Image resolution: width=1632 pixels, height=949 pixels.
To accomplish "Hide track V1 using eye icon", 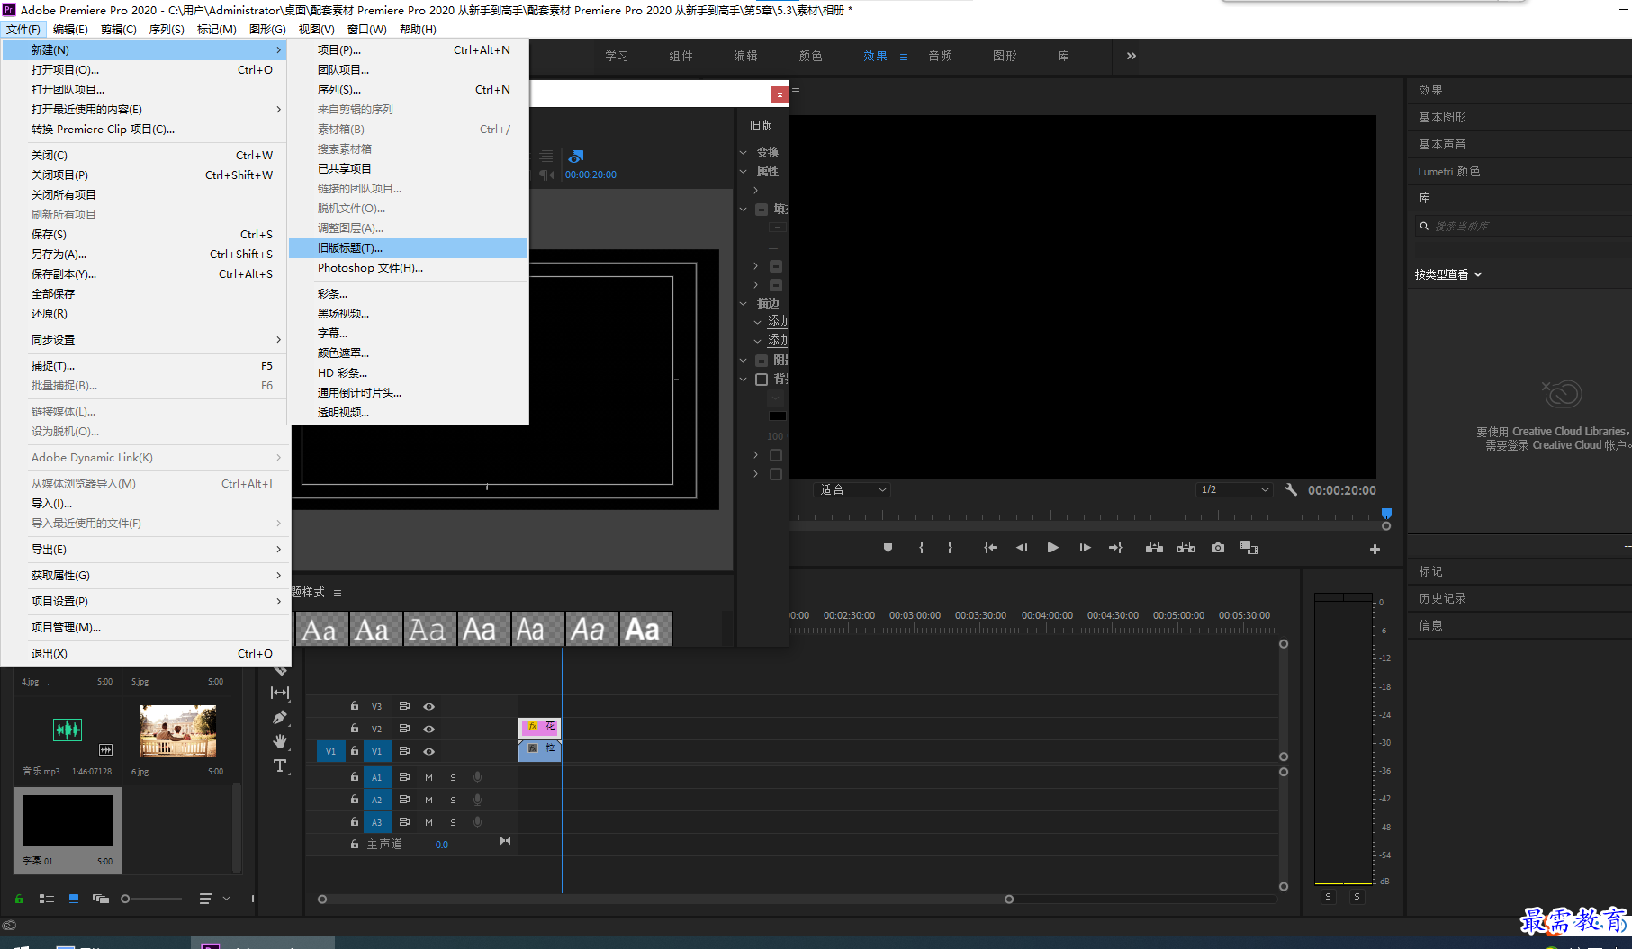I will (429, 751).
